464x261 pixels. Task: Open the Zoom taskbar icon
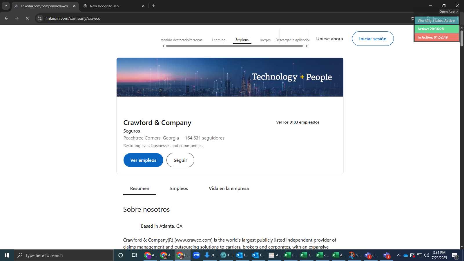point(196,255)
